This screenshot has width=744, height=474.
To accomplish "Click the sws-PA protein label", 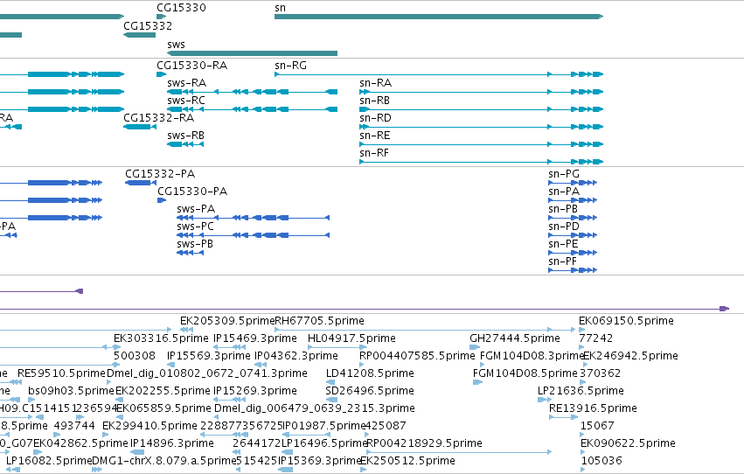I will pyautogui.click(x=196, y=209).
